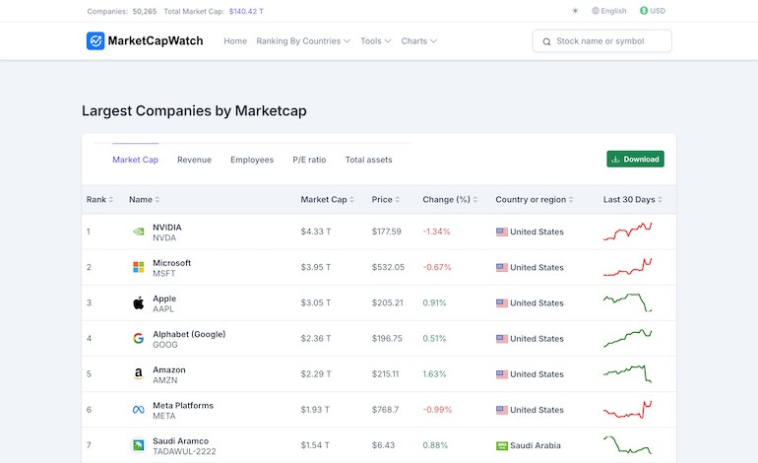Open the English language selector
Screen dimensions: 758x463
click(609, 11)
